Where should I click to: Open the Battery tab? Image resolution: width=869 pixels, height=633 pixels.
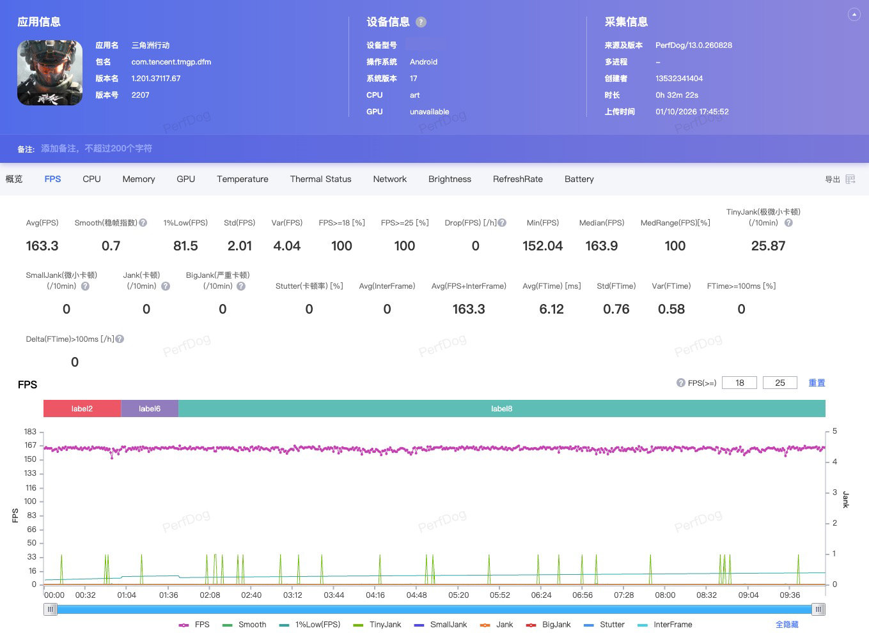(x=579, y=179)
